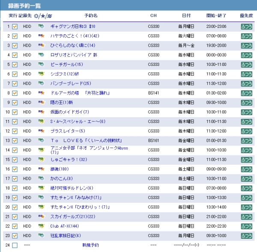Viewport: 257px width, 252px height.
Task: Click the BS141 channel cell
Action: pos(153,93)
